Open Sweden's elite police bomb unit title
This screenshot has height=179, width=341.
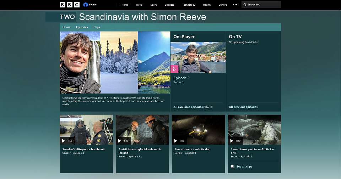pyautogui.click(x=83, y=149)
